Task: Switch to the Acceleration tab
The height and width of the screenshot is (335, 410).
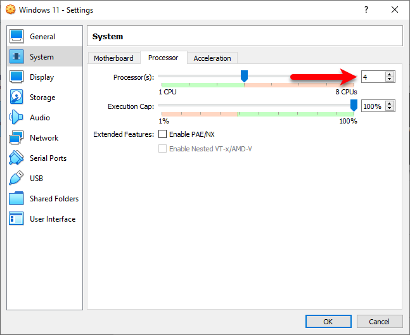Action: point(212,58)
